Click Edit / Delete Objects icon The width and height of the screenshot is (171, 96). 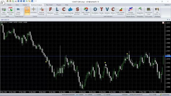[86, 11]
